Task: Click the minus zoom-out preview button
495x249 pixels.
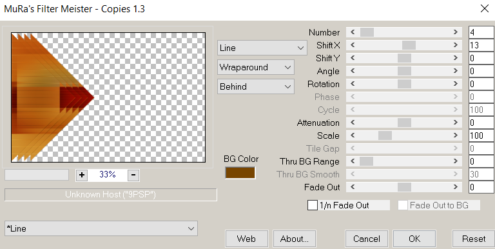Action: (133, 175)
